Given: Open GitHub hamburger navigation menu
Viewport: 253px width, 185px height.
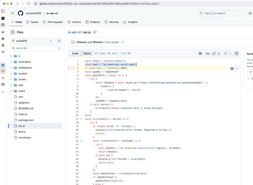Looking at the screenshot, I should 12,13.
